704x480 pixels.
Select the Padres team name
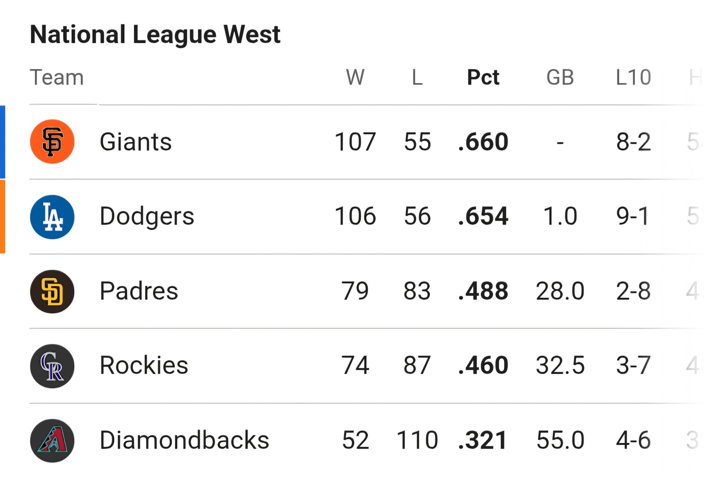(x=139, y=291)
